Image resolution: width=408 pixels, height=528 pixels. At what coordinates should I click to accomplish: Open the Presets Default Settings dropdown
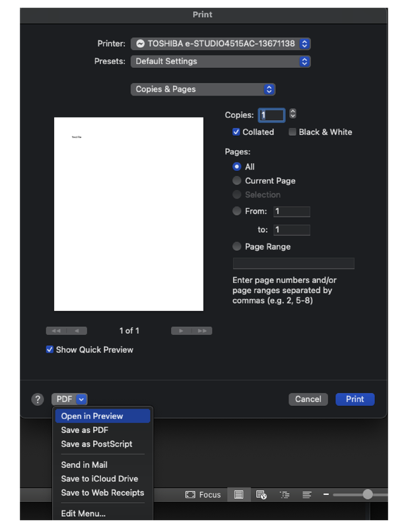coord(221,61)
